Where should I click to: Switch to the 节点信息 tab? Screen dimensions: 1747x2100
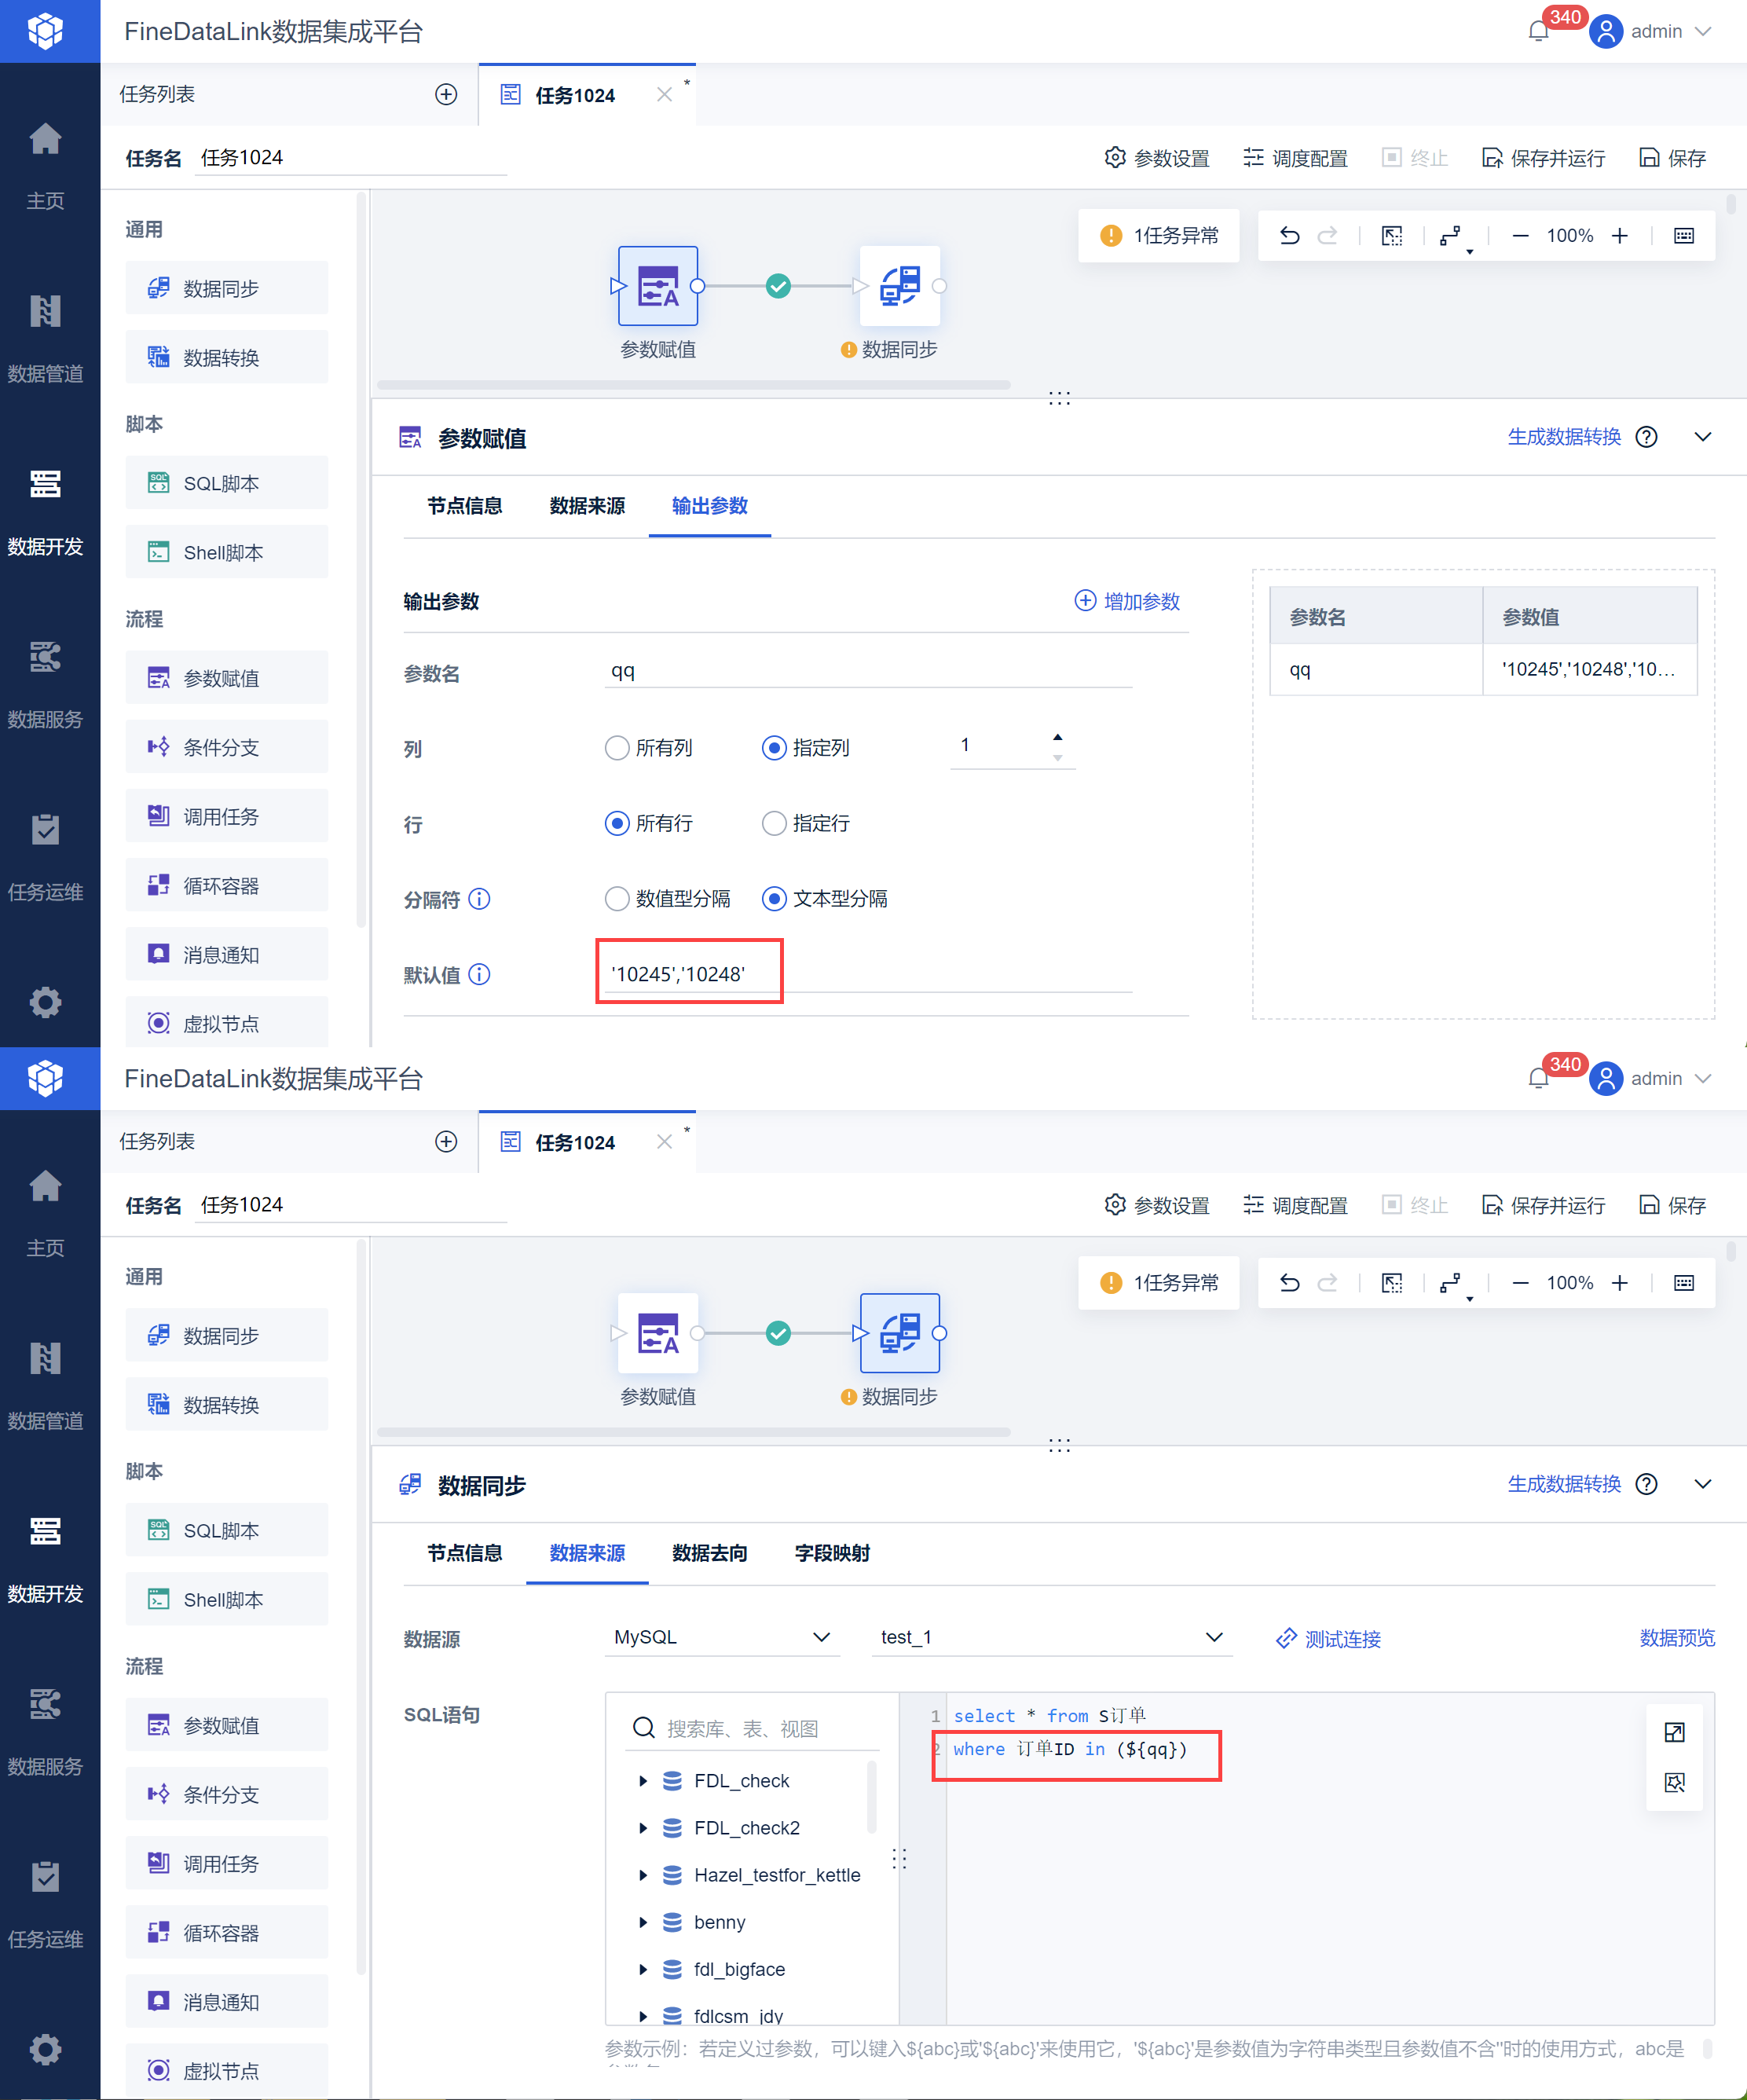pyautogui.click(x=464, y=1553)
